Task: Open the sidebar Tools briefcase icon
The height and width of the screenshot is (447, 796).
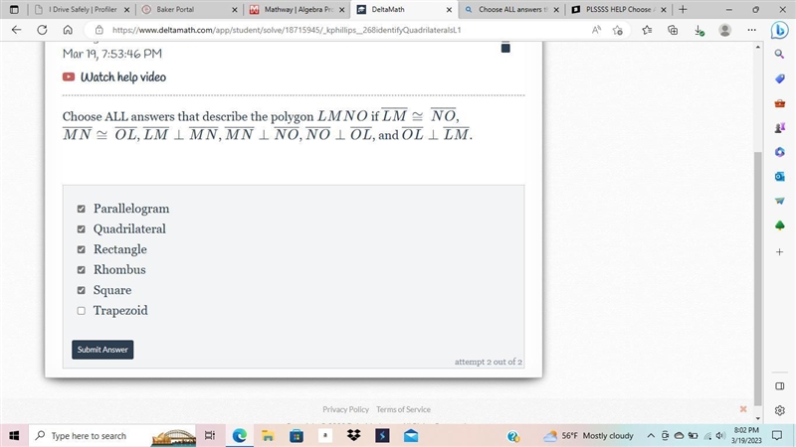Action: click(x=779, y=103)
